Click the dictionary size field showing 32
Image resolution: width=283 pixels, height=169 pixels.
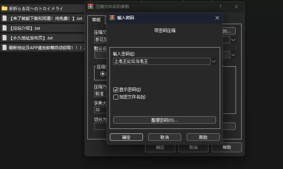100,109
